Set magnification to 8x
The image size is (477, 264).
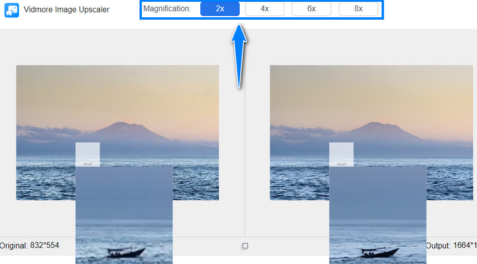[358, 9]
